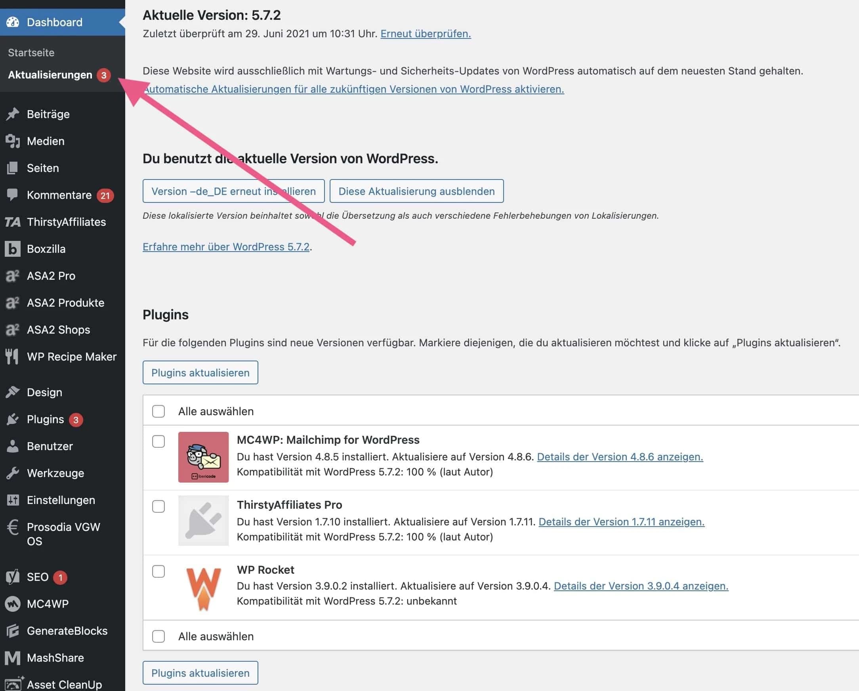Open the MashShare sidebar entry
This screenshot has width=859, height=691.
pyautogui.click(x=55, y=658)
